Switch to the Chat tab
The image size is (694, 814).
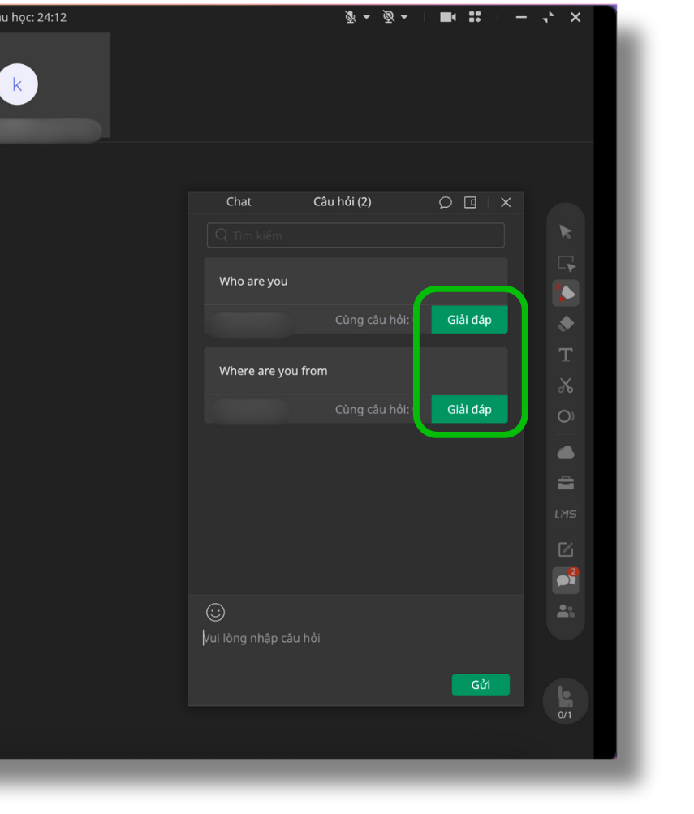click(x=239, y=202)
